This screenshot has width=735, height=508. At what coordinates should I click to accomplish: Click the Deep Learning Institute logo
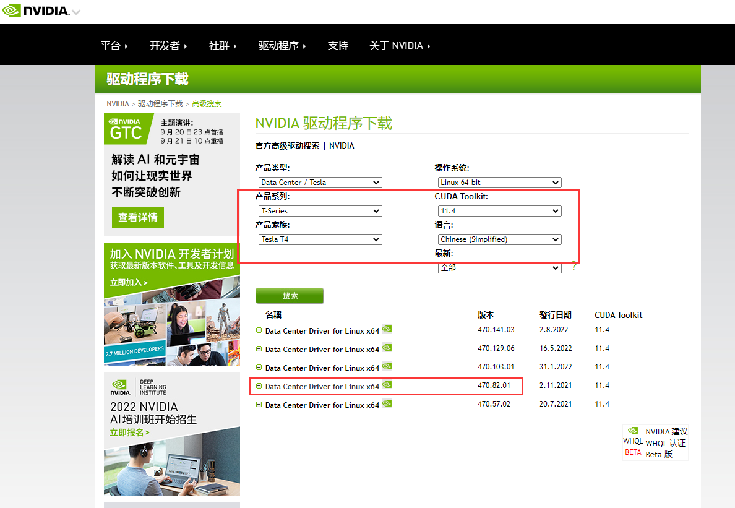tap(139, 387)
